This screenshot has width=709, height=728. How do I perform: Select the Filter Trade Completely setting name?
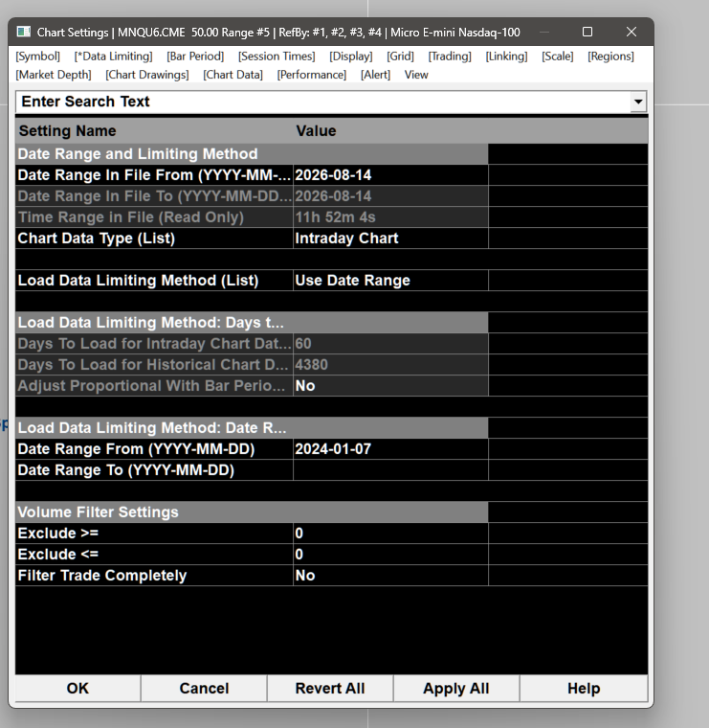tap(154, 576)
